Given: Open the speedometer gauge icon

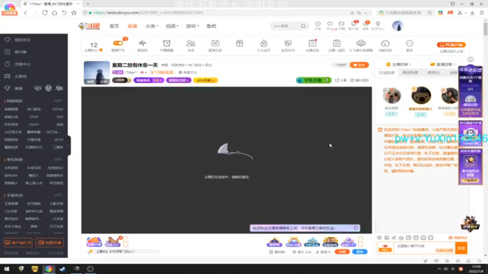Looking at the screenshot, I should click(x=385, y=43).
